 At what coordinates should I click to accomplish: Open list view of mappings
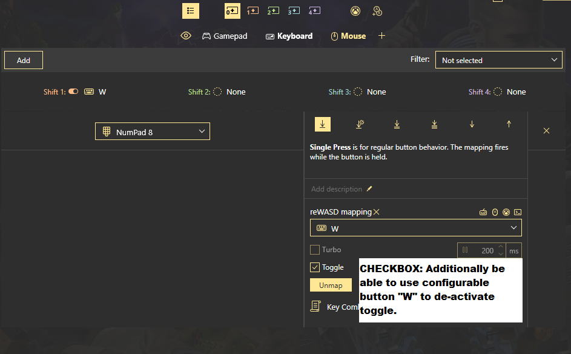pyautogui.click(x=191, y=11)
